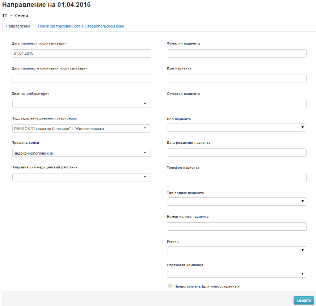Expand the Тип полиса пациента dropdown

click(x=237, y=201)
